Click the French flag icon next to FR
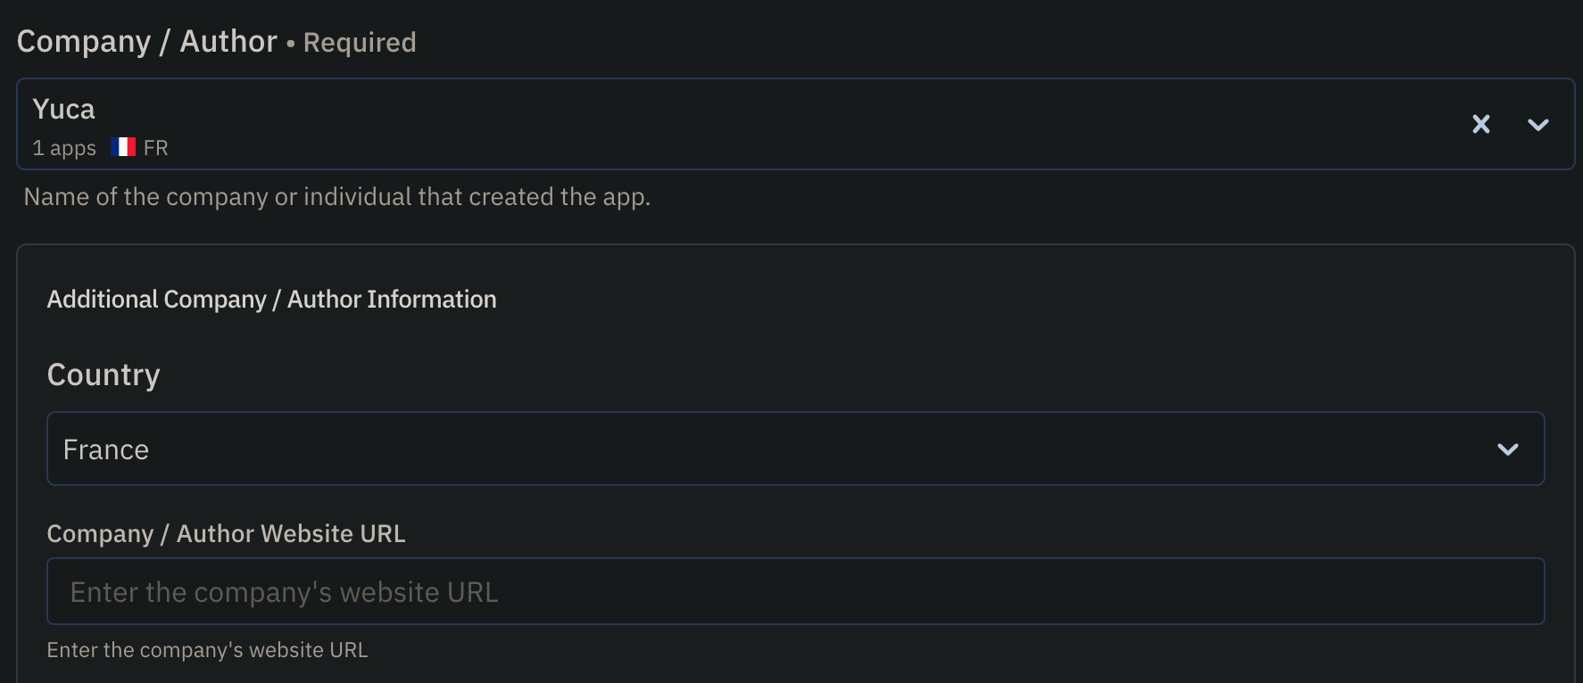The width and height of the screenshot is (1583, 683). [122, 146]
